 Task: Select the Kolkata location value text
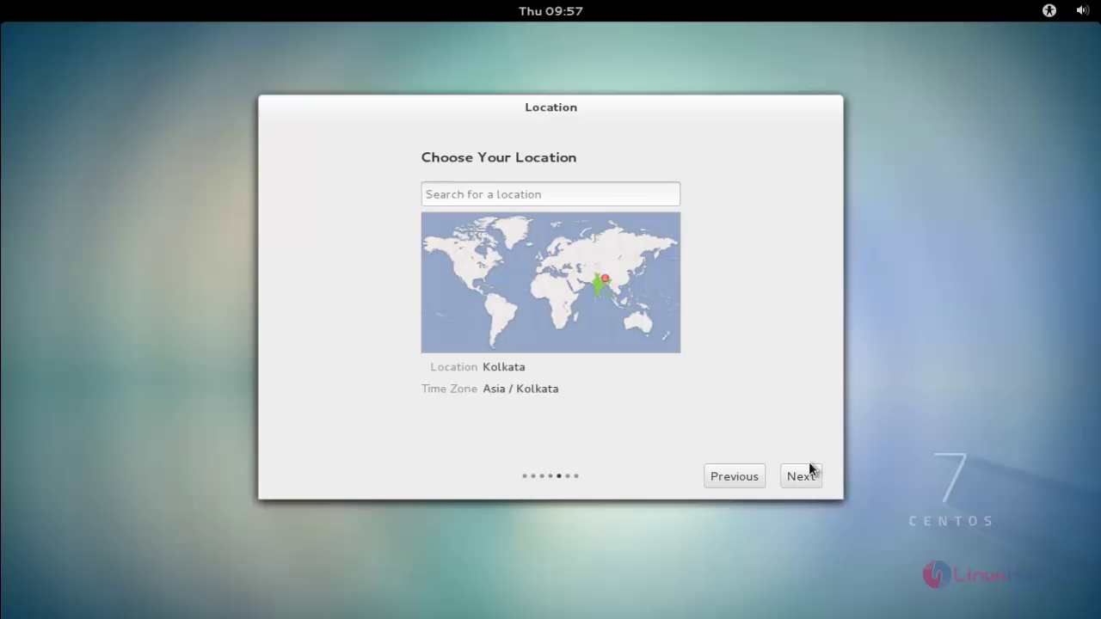pos(504,367)
